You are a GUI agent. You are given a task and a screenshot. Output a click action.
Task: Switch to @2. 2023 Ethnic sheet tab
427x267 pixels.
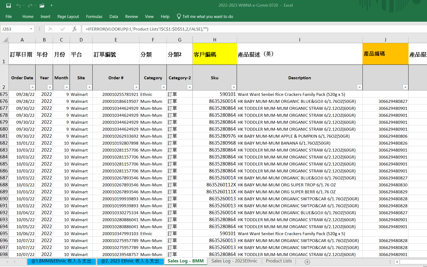130,261
